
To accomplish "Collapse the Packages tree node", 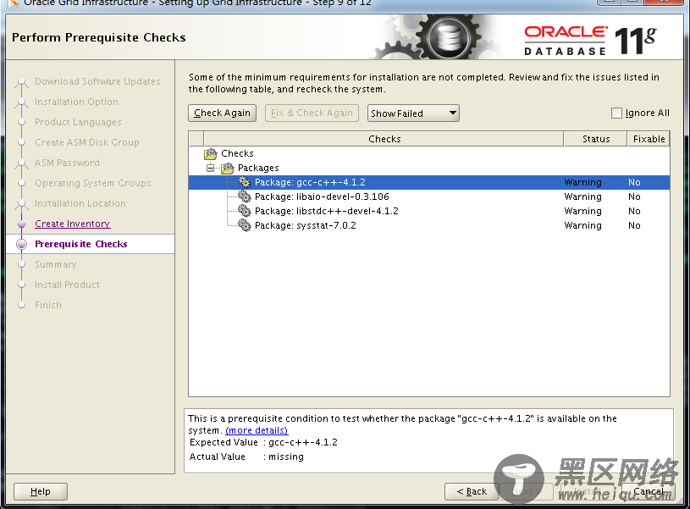I will (210, 168).
